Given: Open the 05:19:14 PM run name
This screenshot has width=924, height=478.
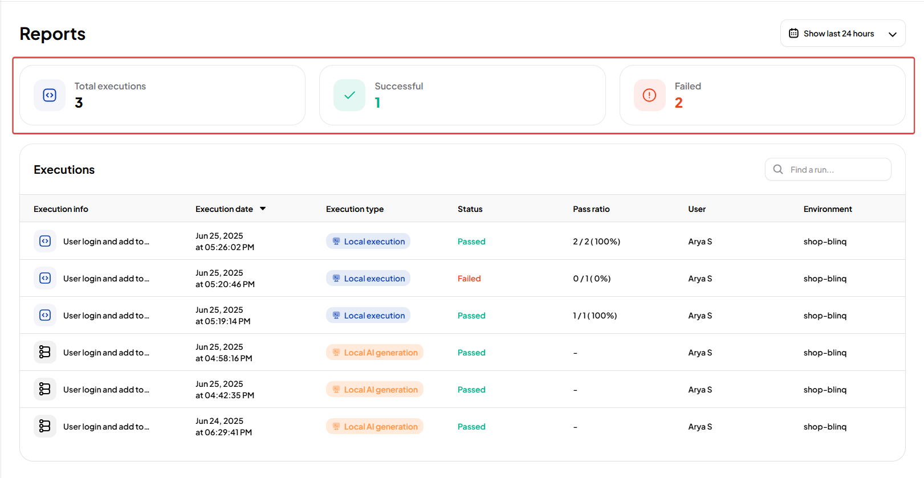Looking at the screenshot, I should click(106, 316).
